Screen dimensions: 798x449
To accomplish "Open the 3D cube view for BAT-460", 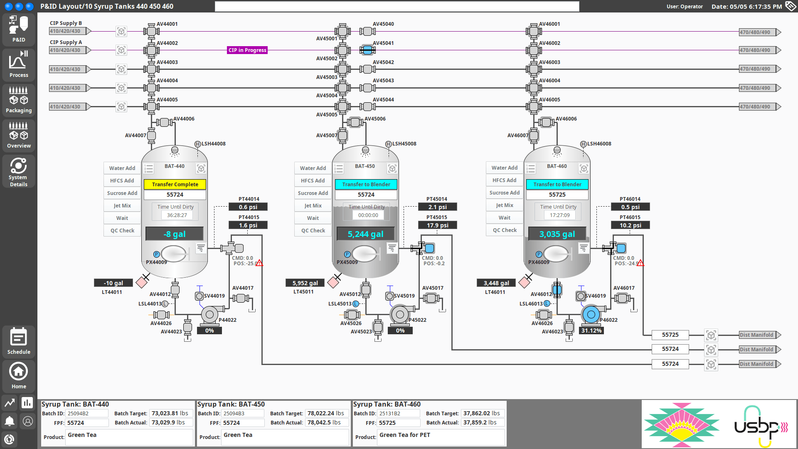I will pyautogui.click(x=584, y=168).
